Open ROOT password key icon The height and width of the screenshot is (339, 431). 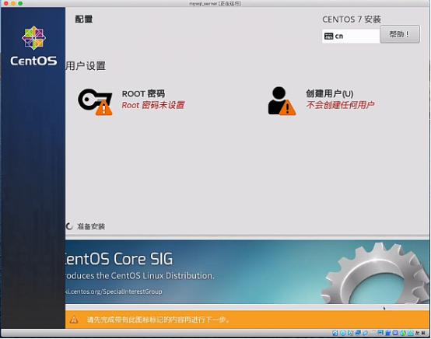[x=95, y=101]
